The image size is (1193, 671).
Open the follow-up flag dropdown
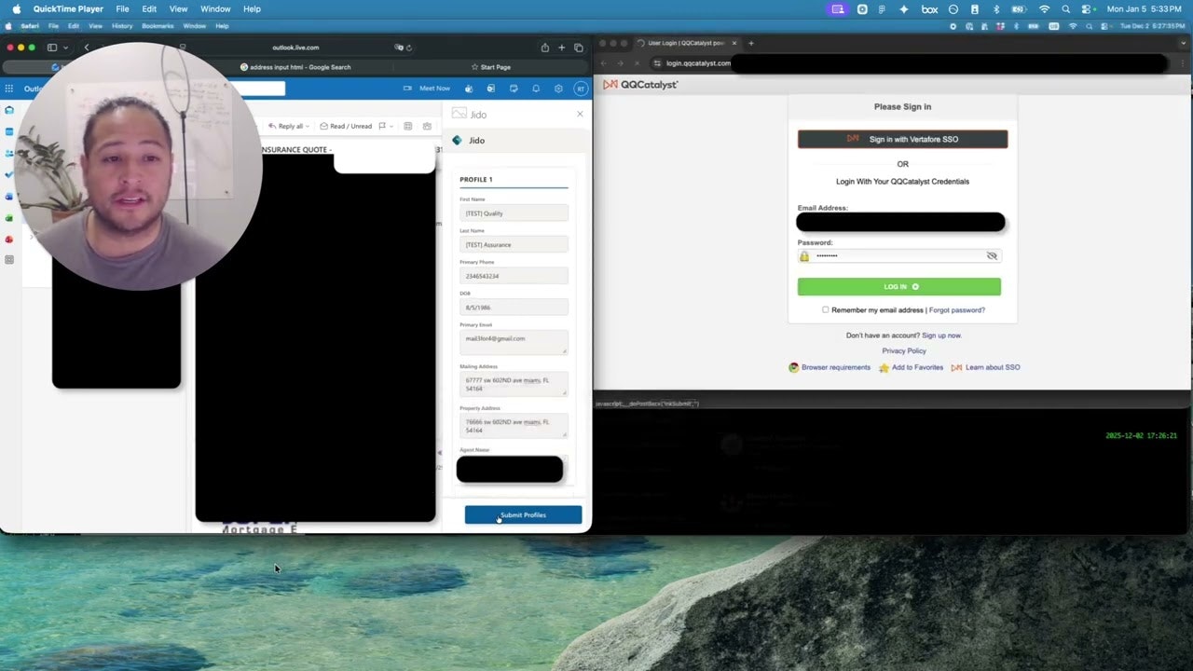pos(391,126)
